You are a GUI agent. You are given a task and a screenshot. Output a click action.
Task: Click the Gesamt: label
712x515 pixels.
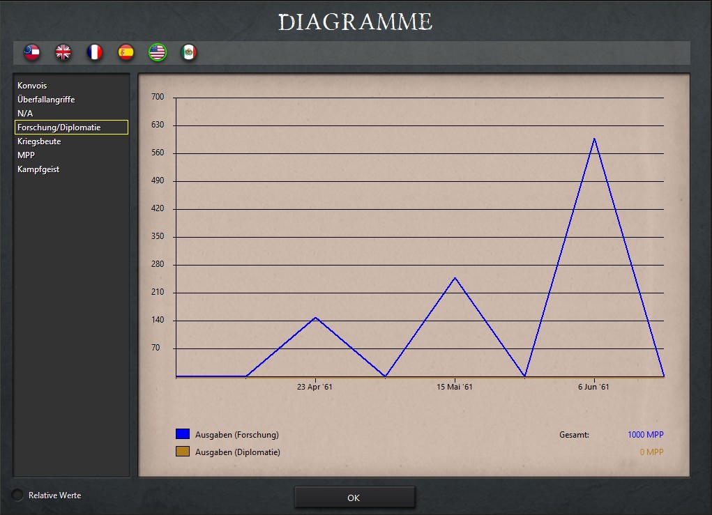point(574,435)
